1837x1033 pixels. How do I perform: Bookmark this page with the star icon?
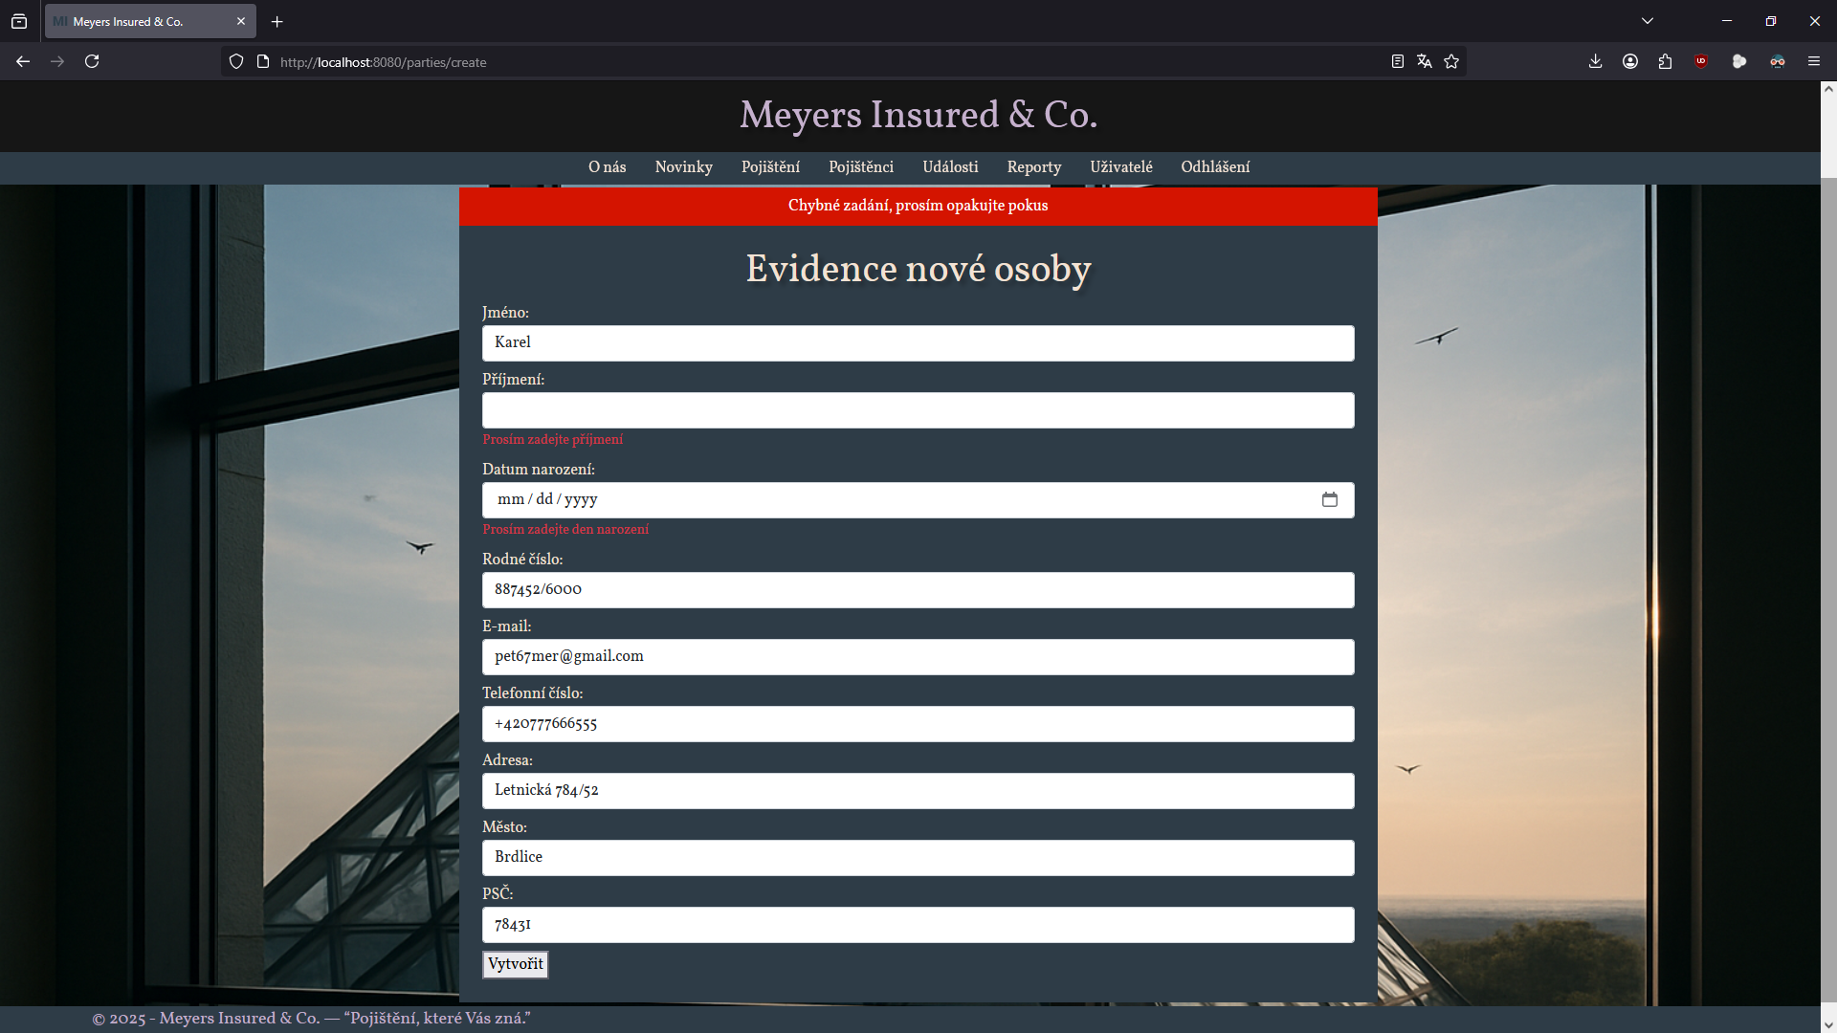[x=1451, y=61]
